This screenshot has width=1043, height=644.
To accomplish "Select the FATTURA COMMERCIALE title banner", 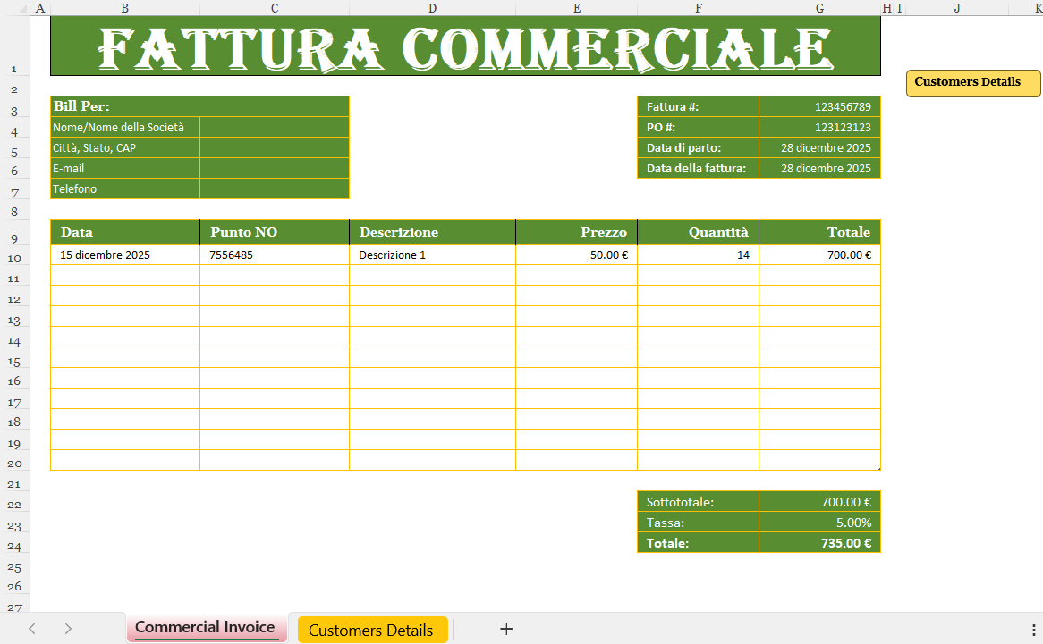I will 465,46.
